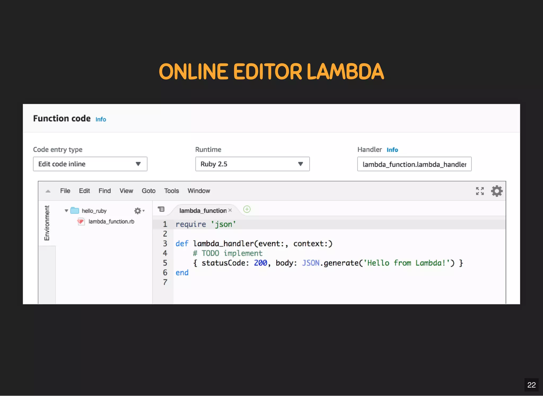Viewport: 543px width, 396px height.
Task: Toggle fullscreen editor mode icon
Action: click(480, 191)
